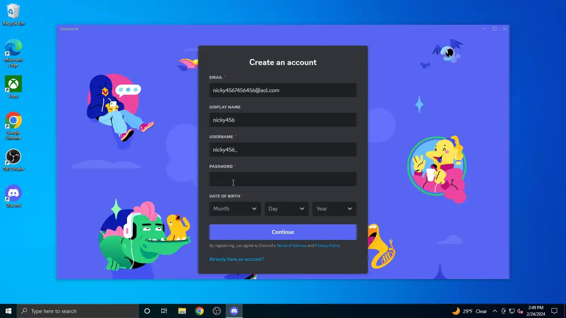Open OBS Studio desktop shortcut
The height and width of the screenshot is (318, 566).
(13, 160)
